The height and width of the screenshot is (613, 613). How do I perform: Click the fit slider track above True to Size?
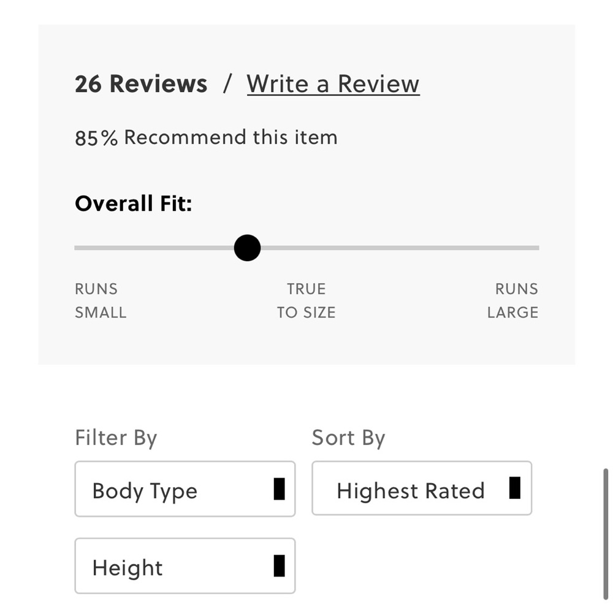point(306,248)
